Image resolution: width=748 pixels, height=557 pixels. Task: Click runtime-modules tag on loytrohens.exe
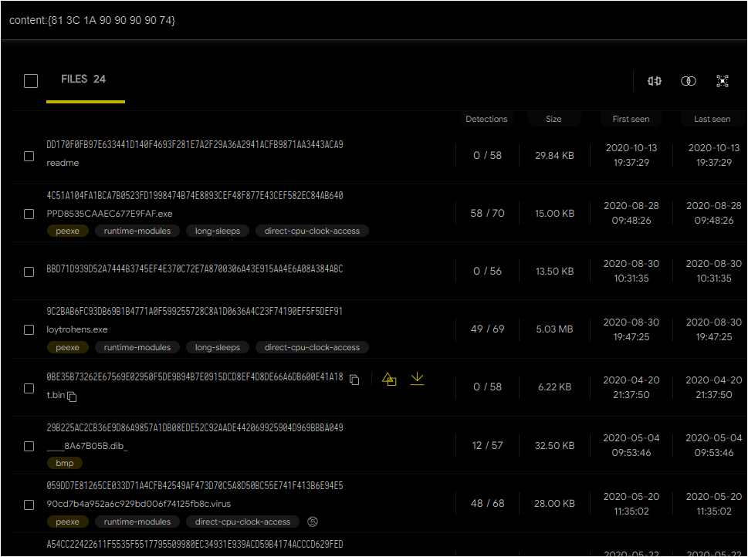(137, 347)
